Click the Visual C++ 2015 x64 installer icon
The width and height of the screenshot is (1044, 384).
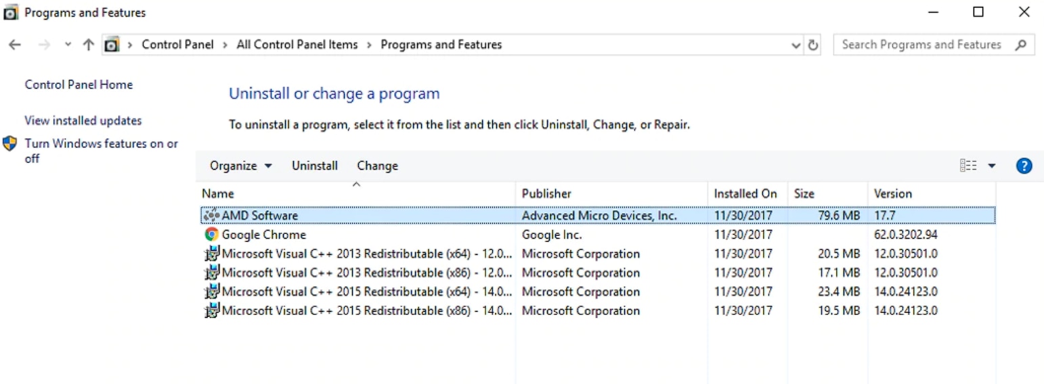pyautogui.click(x=211, y=291)
